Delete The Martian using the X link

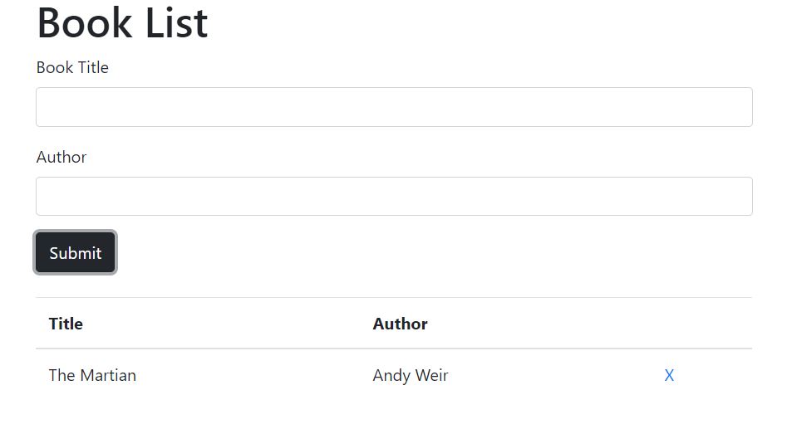(x=669, y=375)
